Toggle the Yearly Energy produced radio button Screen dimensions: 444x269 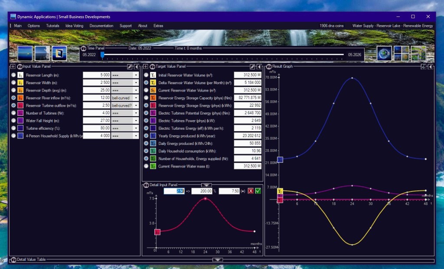[146, 136]
